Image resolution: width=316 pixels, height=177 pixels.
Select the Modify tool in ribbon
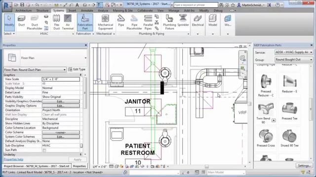click(x=9, y=22)
